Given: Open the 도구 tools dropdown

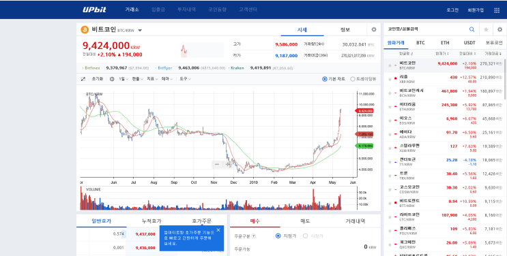Looking at the screenshot, I should pos(186,79).
